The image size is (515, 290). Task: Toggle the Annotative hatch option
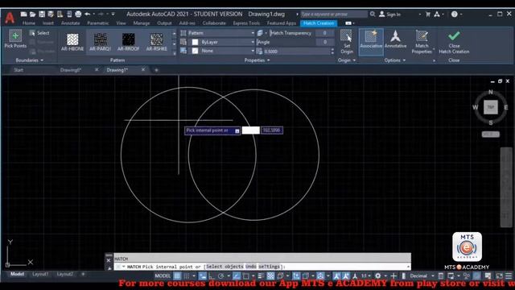(x=395, y=39)
